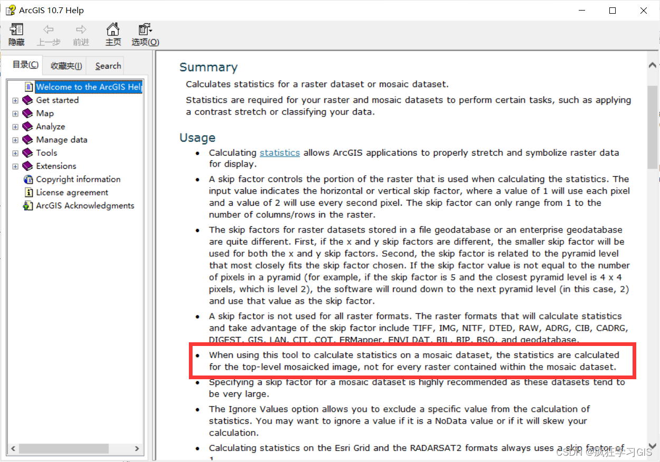Switch to the 收藏夹 (Favorites) tab
Viewport: 660px width, 462px height.
pyautogui.click(x=66, y=66)
